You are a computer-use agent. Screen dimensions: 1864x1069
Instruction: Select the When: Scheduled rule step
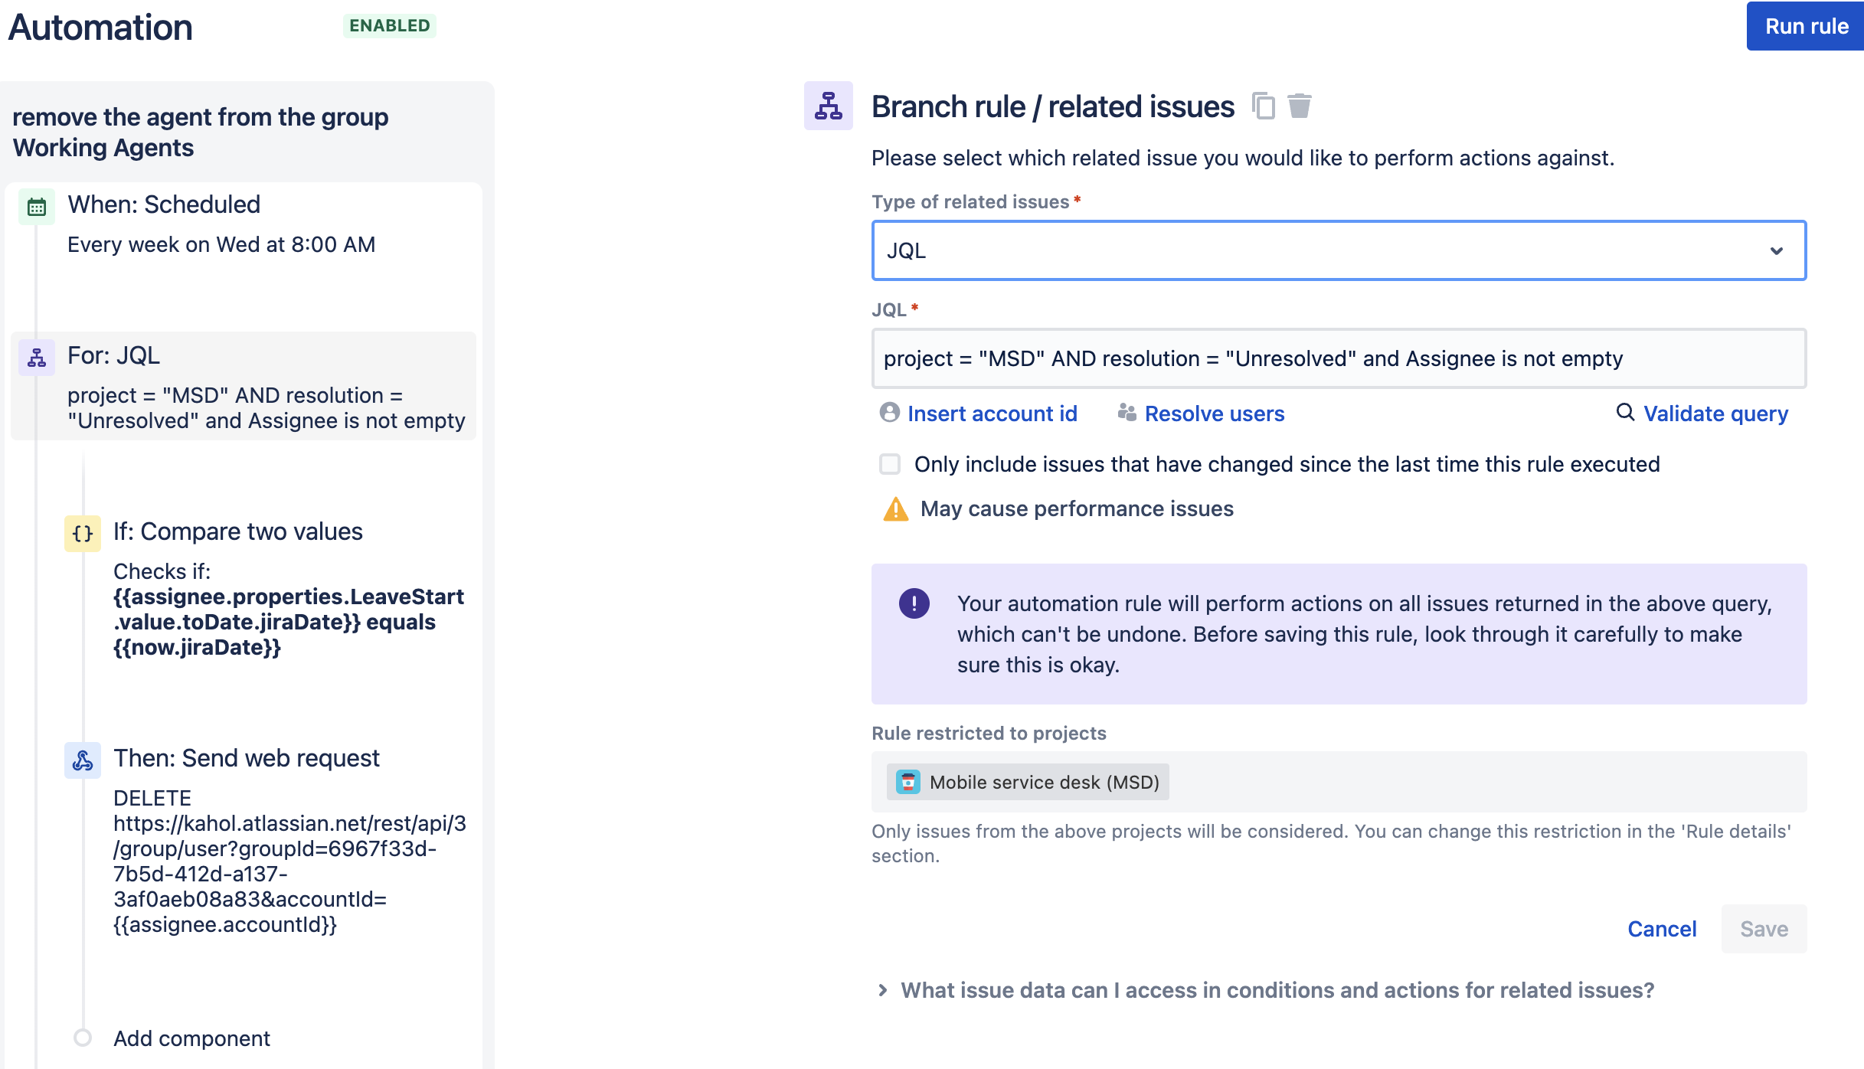click(164, 204)
